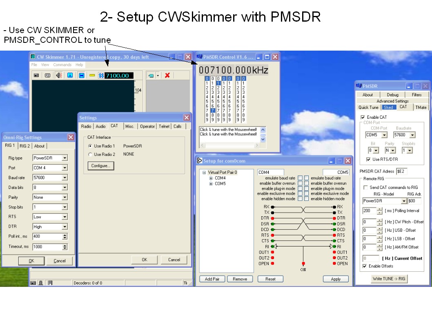The height and width of the screenshot is (324, 432).
Task: Open the Port dropdown showing COM 4
Action: pyautogui.click(x=65, y=168)
